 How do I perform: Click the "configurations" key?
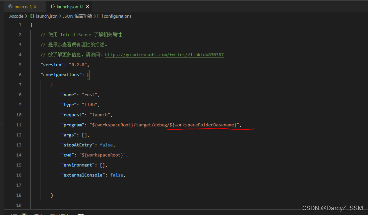61,75
